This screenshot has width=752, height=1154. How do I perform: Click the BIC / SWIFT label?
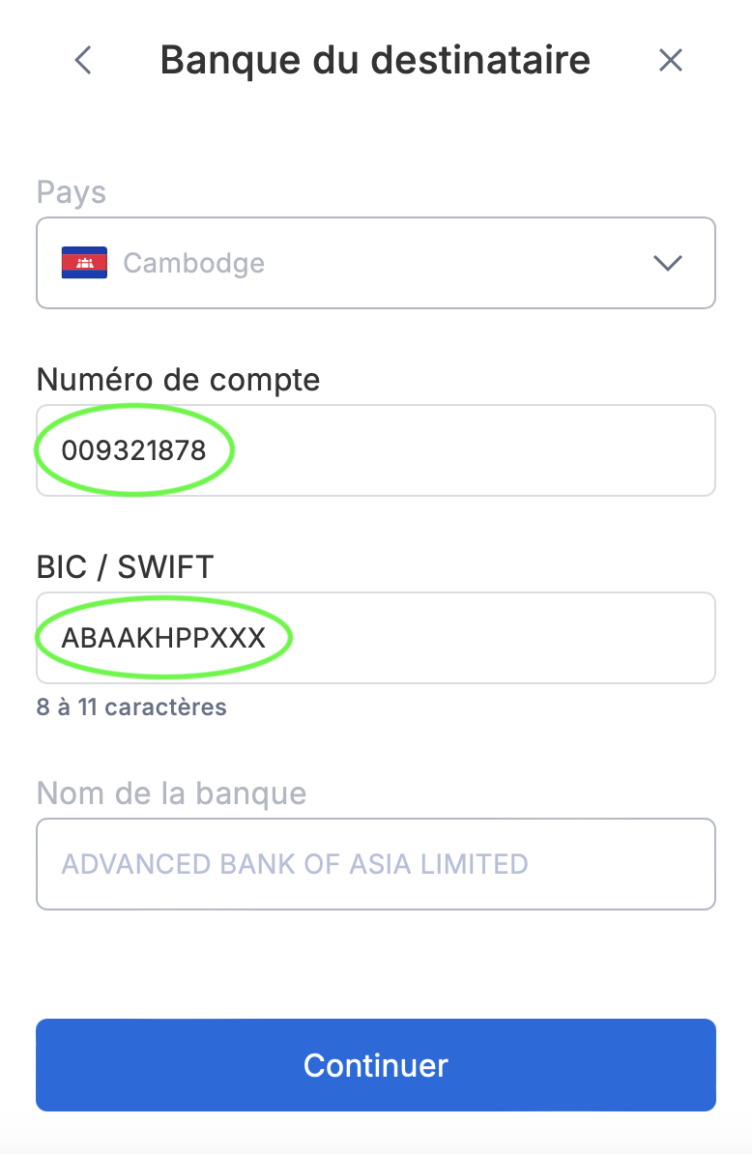point(125,566)
